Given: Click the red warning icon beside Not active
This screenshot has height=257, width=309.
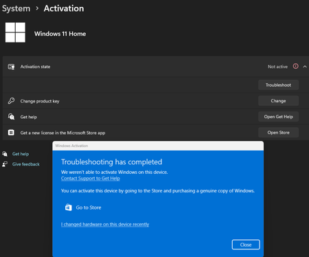Looking at the screenshot, I should point(295,66).
